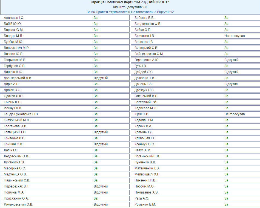Click the name Романюк В.М.

click(x=145, y=204)
